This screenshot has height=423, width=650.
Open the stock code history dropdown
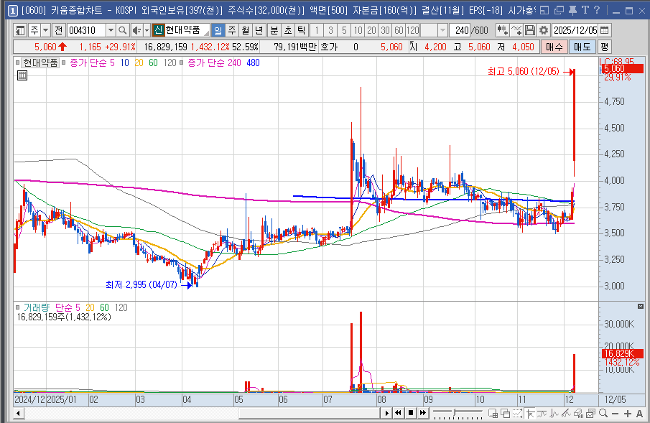point(111,30)
